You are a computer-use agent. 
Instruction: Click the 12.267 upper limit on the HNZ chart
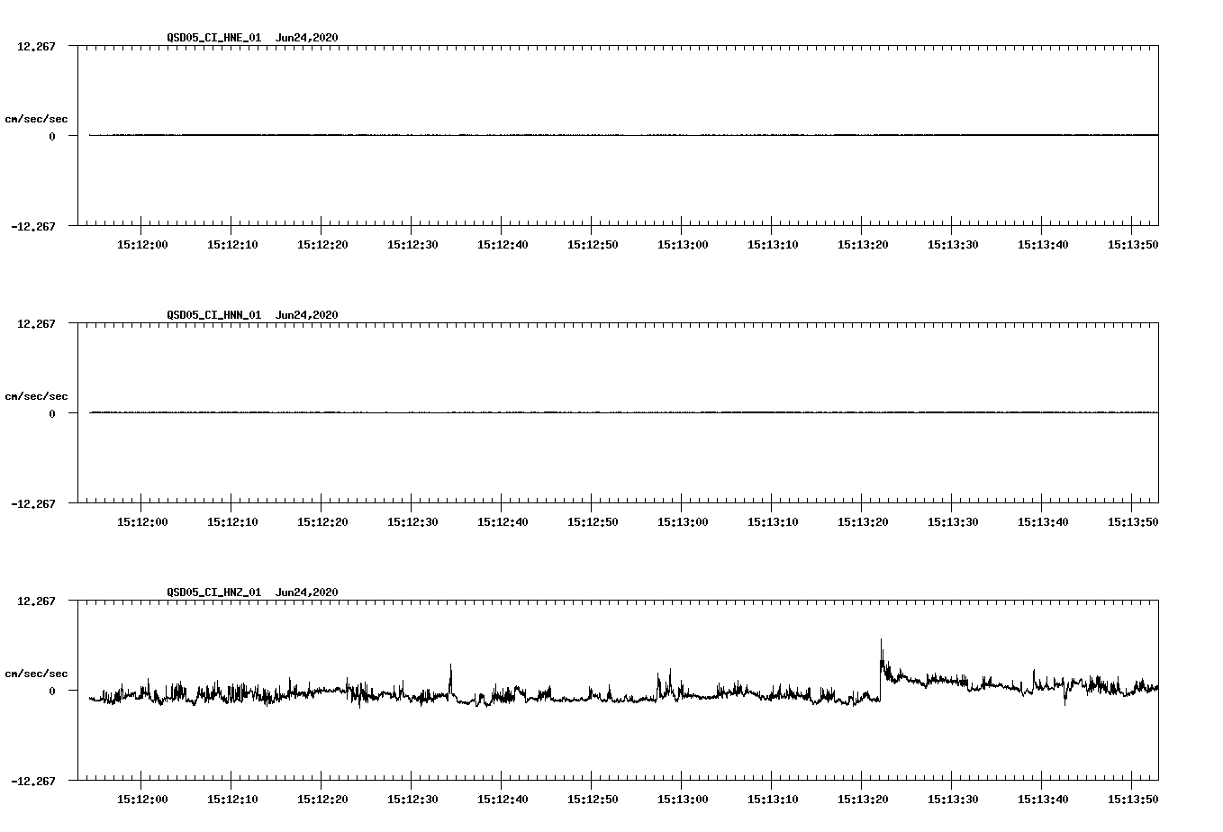pyautogui.click(x=36, y=601)
